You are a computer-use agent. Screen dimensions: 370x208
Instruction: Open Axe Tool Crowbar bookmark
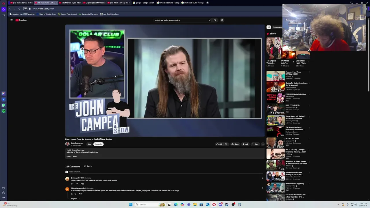(110, 14)
